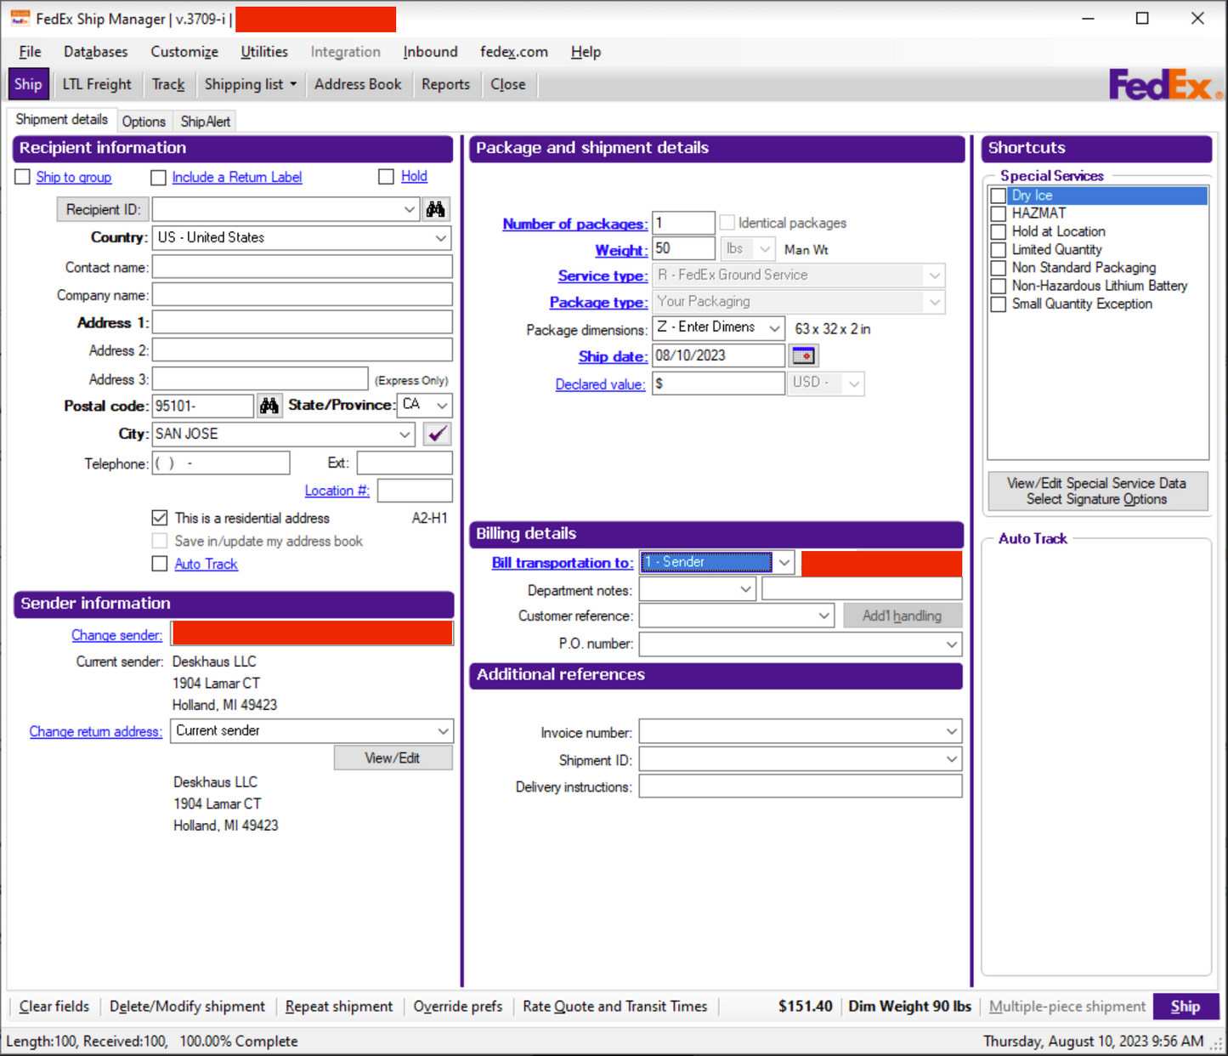The width and height of the screenshot is (1228, 1056).
Task: Open the Package dimensions dropdown
Action: (774, 328)
